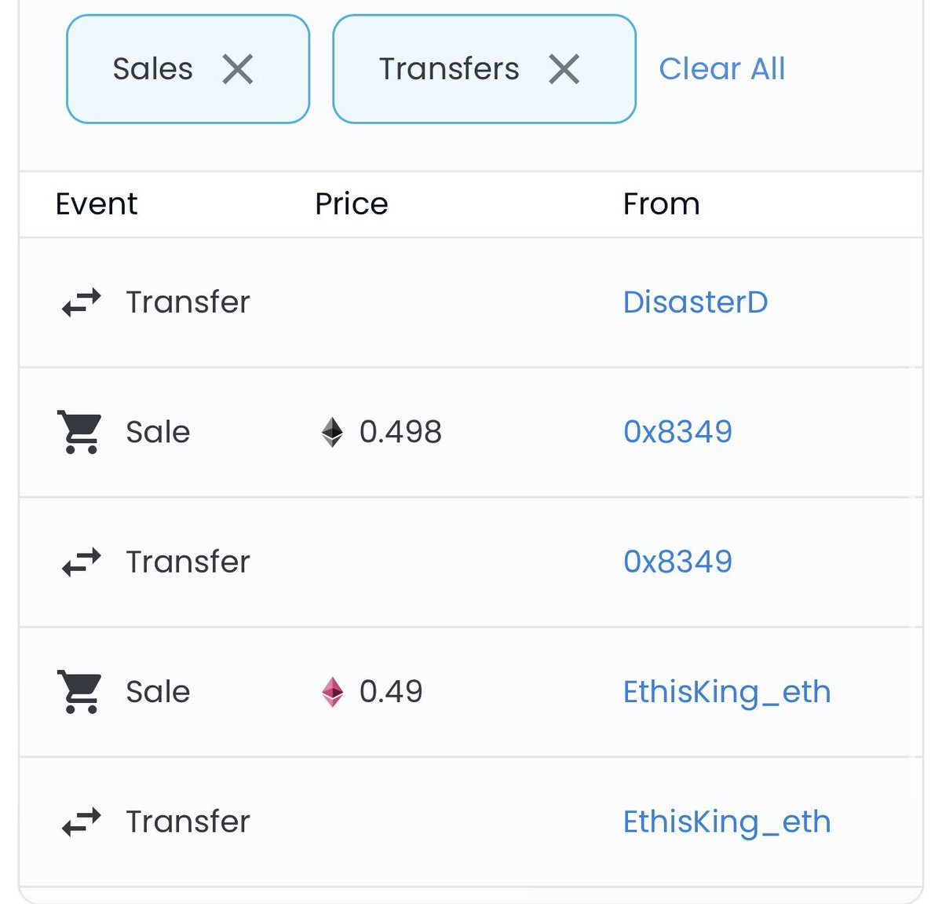Click the pink Ethereum icon next to 0.49
The width and height of the screenshot is (942, 904).
click(x=333, y=692)
